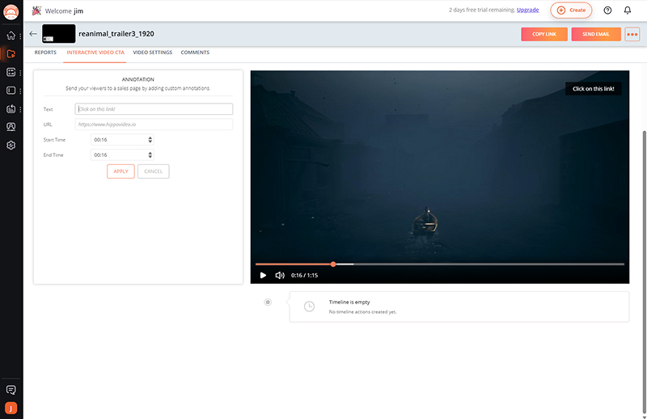Mute the video with speaker icon

[280, 275]
